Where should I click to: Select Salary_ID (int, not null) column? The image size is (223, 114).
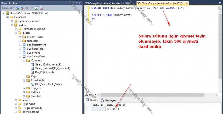click(x=48, y=65)
